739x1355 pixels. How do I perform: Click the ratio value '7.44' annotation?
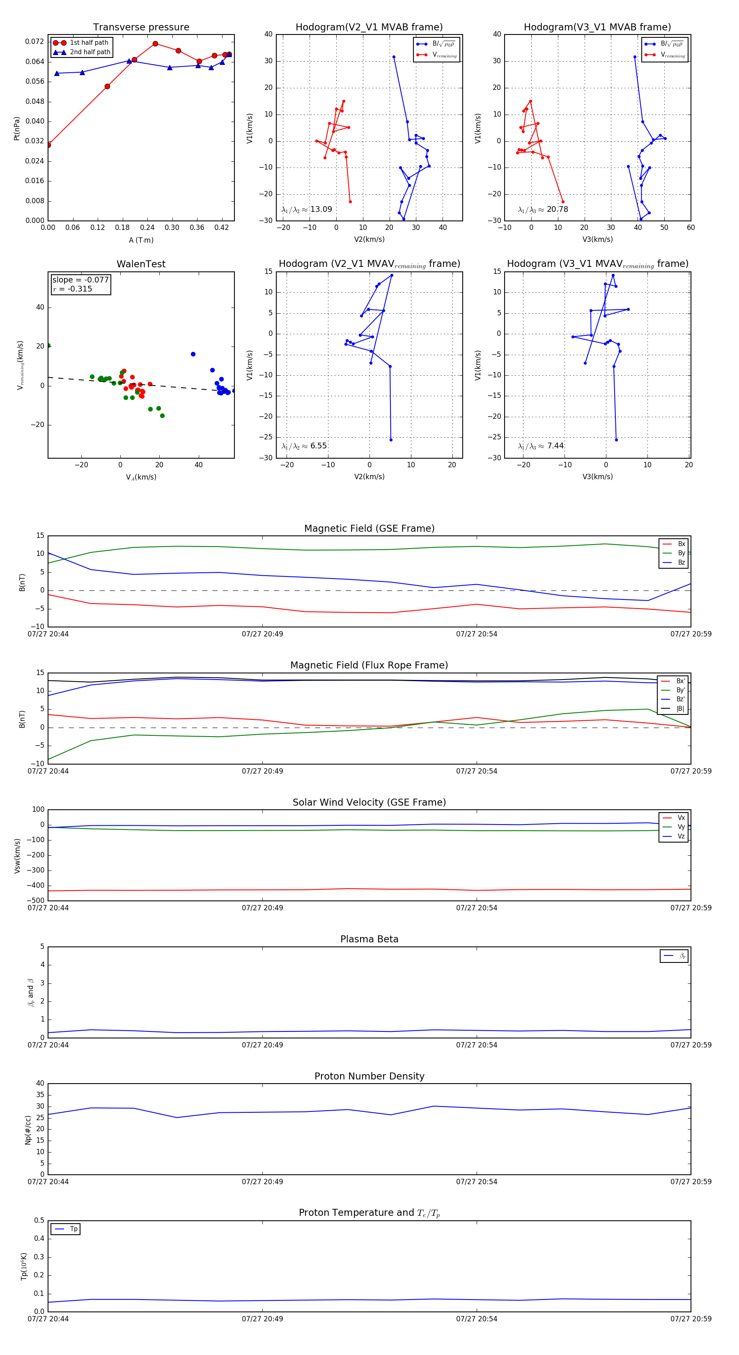(x=555, y=446)
